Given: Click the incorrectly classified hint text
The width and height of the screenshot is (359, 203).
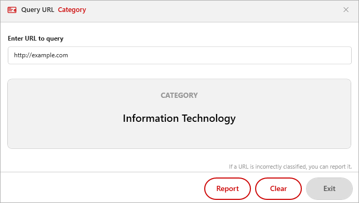Looking at the screenshot, I should tap(290, 167).
